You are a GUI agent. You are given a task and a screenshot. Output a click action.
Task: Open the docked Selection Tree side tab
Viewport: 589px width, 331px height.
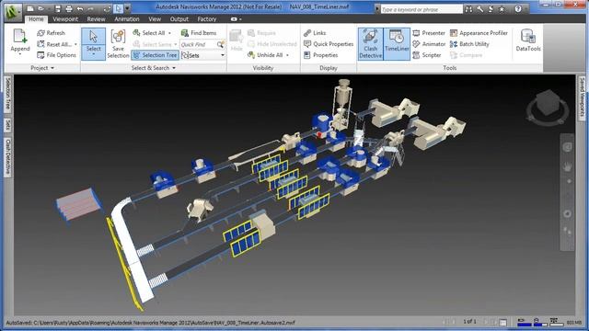(7, 94)
